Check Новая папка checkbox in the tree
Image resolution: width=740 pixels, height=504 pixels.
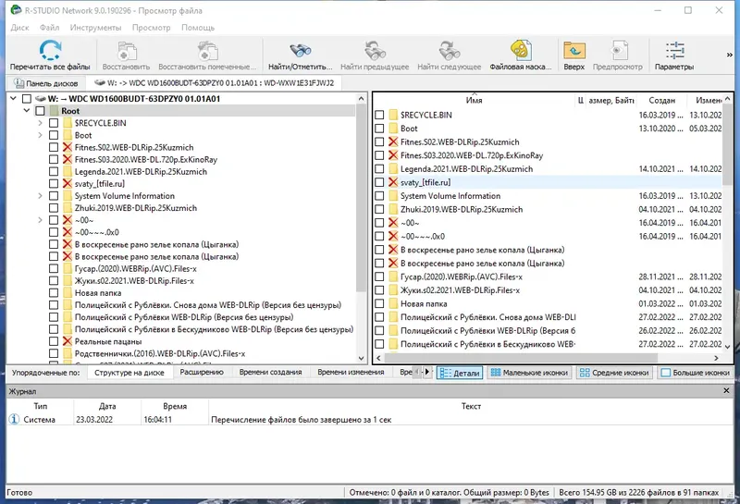(x=54, y=293)
